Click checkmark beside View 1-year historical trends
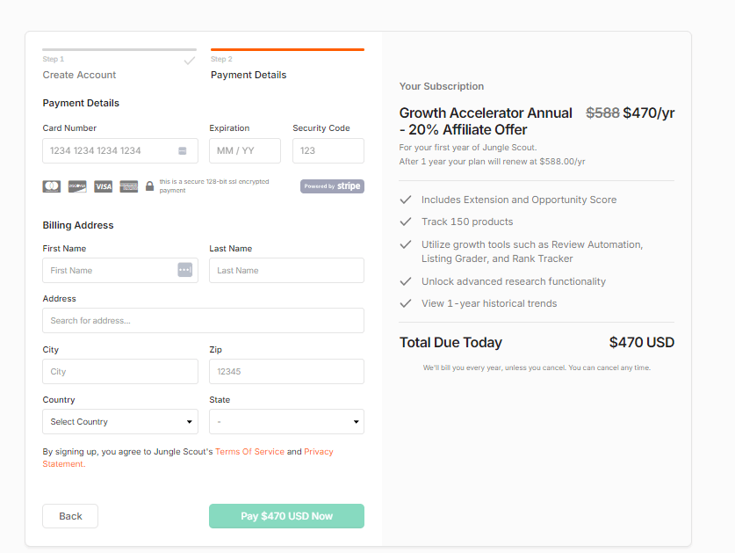 [x=406, y=303]
